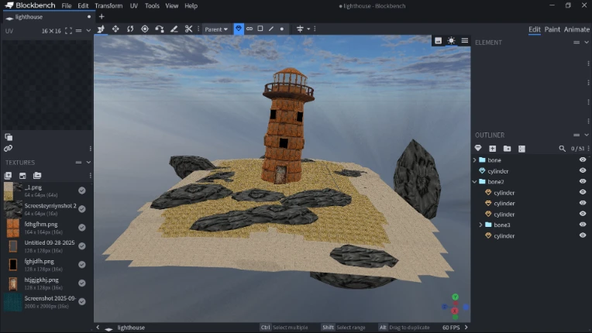Screen dimensions: 592x333
Task: Select the Screenshot 2025-09 texture thumbnail
Action: pos(13,302)
